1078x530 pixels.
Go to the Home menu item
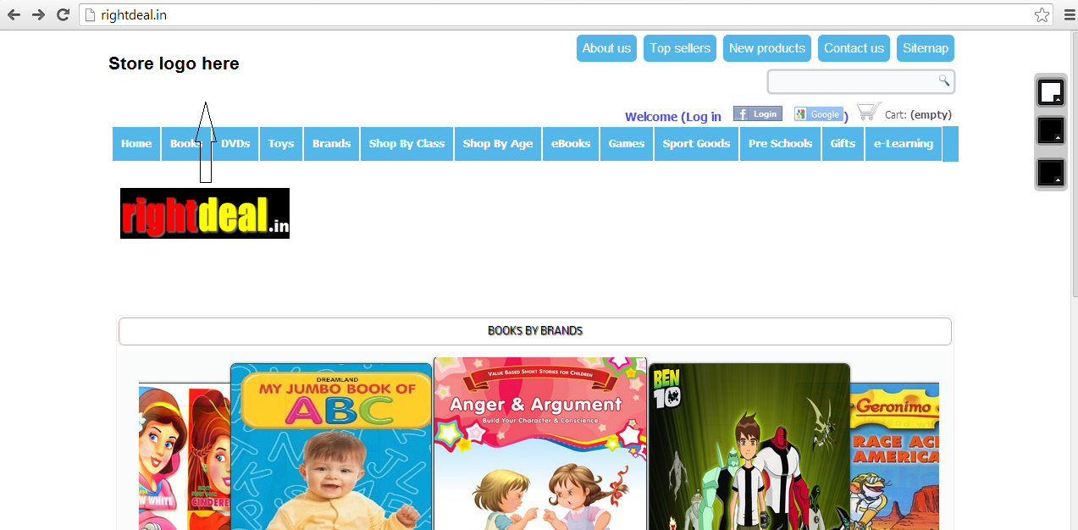pos(136,144)
